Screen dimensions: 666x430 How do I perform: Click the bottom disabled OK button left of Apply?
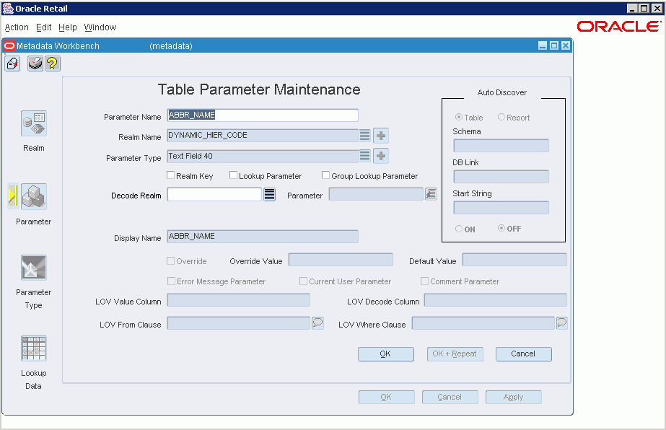click(387, 398)
